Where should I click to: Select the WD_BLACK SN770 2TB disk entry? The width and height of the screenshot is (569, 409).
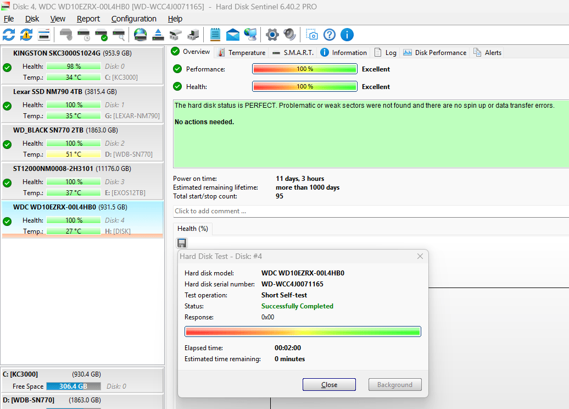point(83,142)
